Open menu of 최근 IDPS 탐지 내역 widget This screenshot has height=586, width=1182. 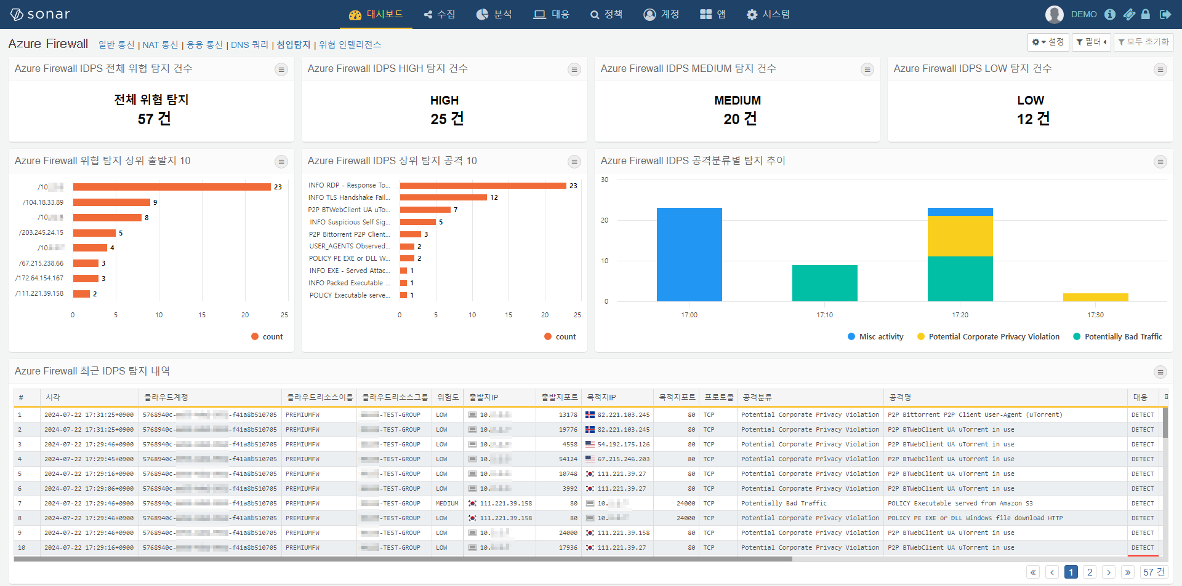pyautogui.click(x=1160, y=372)
